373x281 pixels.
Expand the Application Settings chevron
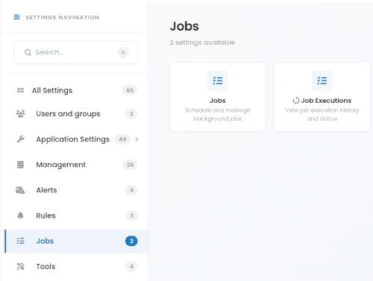tap(137, 139)
